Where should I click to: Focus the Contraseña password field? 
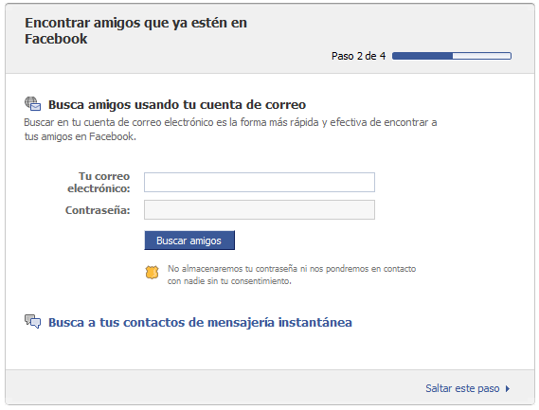pos(260,209)
